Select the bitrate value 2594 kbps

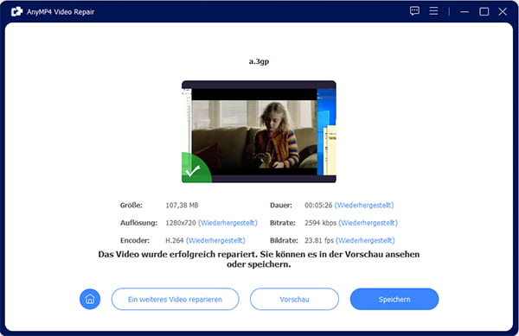coord(320,223)
